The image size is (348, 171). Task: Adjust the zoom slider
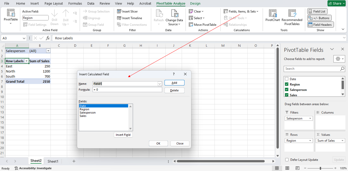point(321,168)
